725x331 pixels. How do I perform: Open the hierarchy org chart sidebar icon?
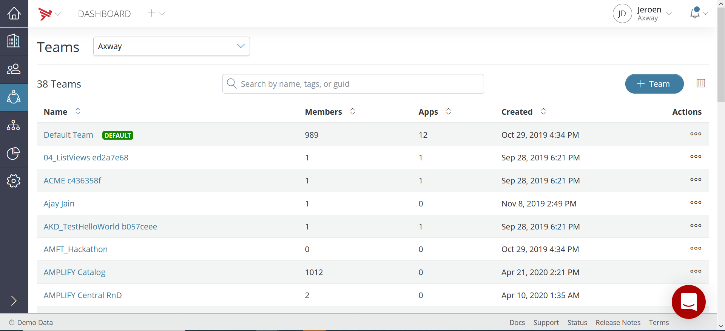(14, 125)
